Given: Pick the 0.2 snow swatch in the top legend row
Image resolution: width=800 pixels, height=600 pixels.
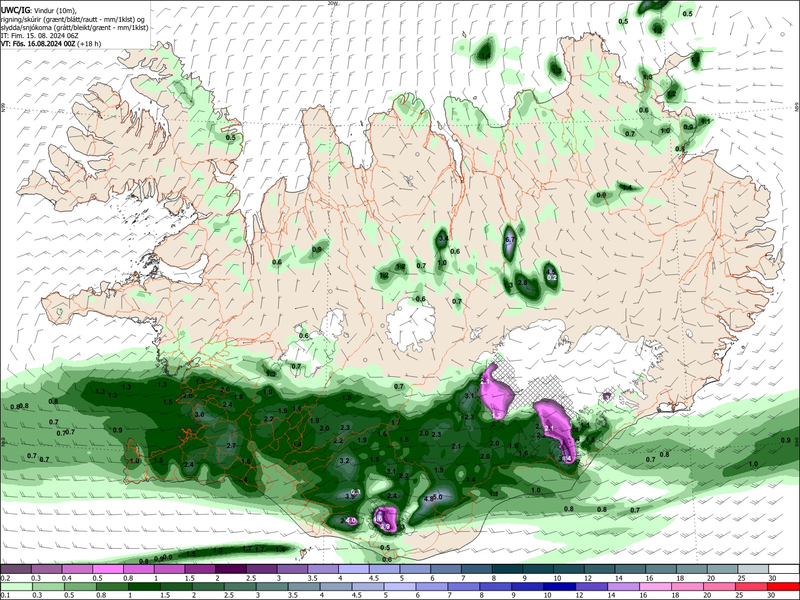Looking at the screenshot, I should [16, 569].
